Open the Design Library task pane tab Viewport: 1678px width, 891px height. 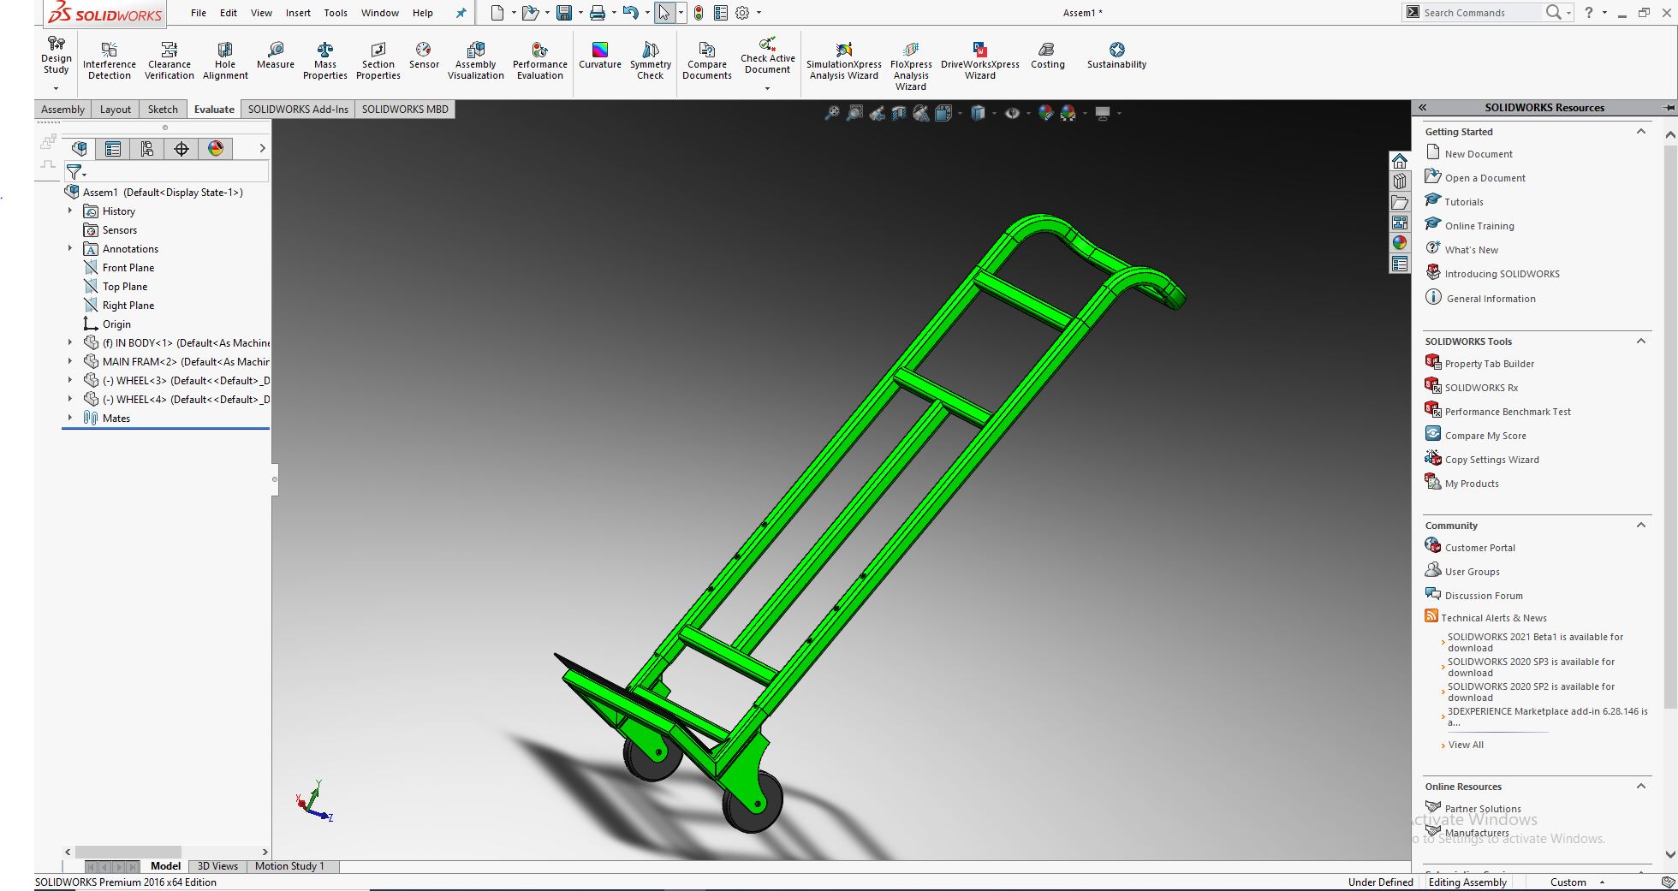point(1400,181)
